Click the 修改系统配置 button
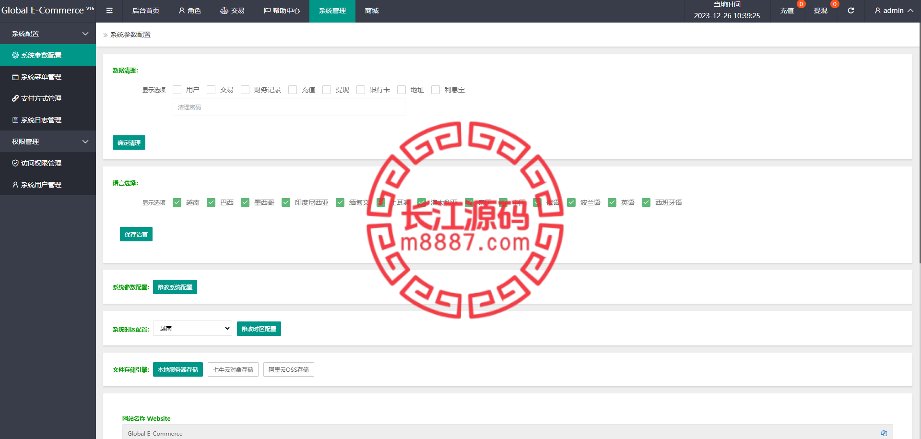921x439 pixels. pos(175,287)
